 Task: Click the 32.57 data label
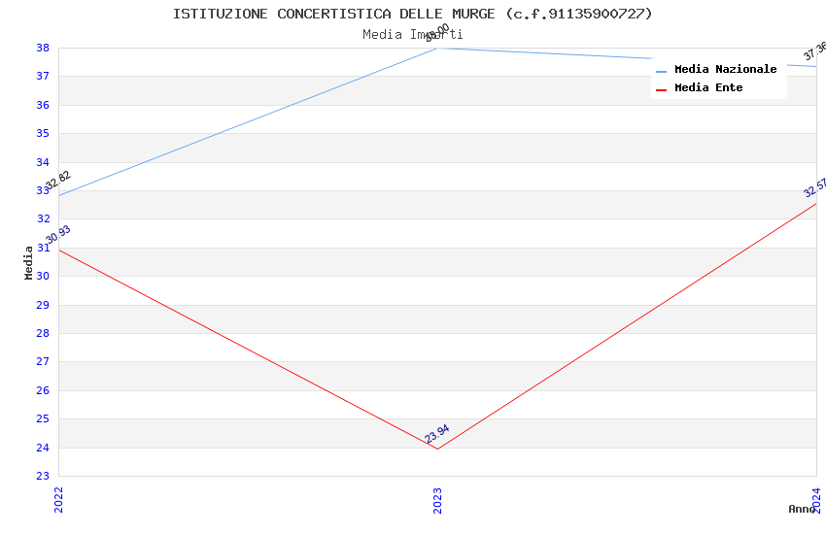[815, 187]
